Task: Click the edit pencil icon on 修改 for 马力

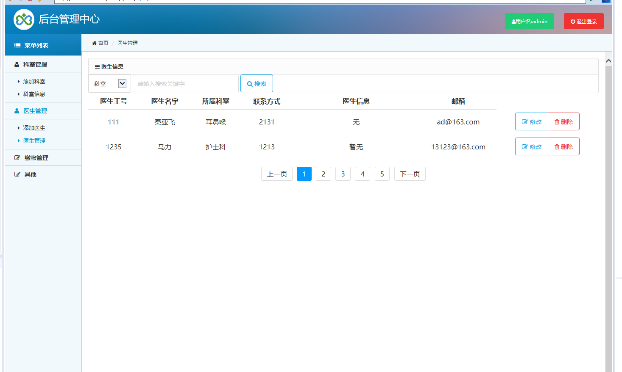Action: (525, 146)
